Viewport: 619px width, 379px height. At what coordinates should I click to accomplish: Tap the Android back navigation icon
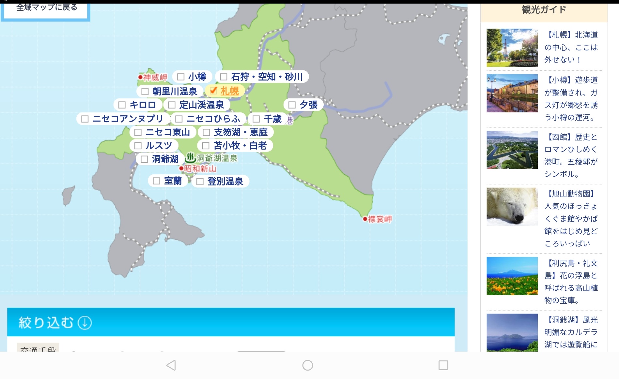171,365
